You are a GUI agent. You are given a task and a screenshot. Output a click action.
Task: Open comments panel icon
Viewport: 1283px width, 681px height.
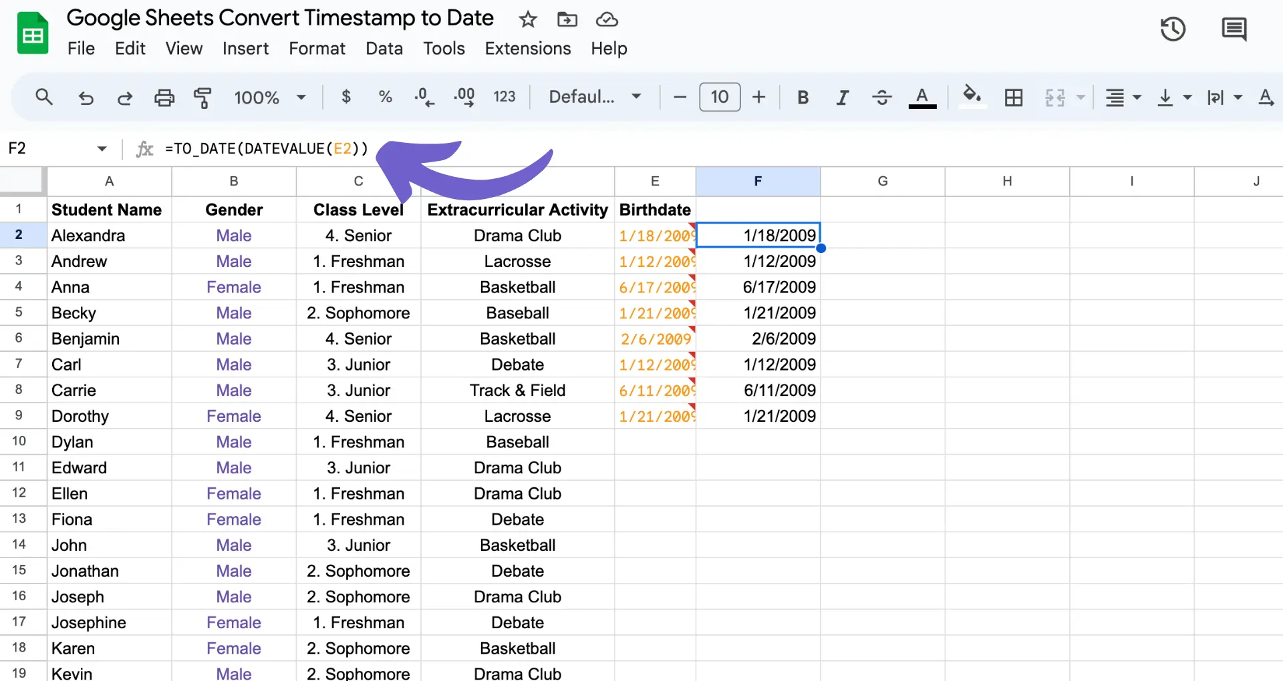pos(1234,29)
